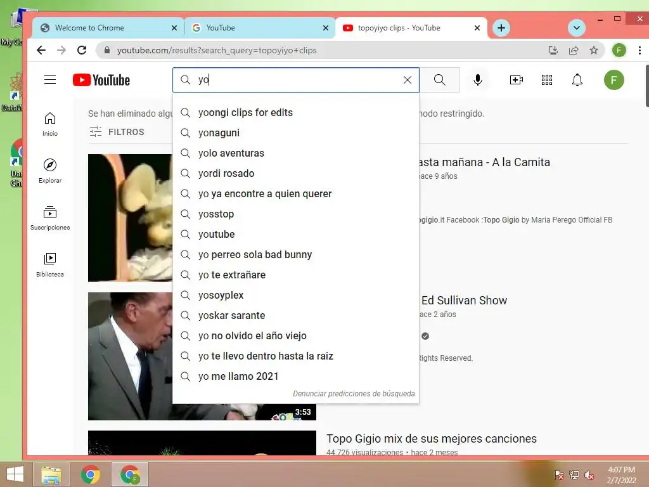Go to Inicio in sidebar
Image resolution: width=649 pixels, height=487 pixels.
(x=50, y=124)
